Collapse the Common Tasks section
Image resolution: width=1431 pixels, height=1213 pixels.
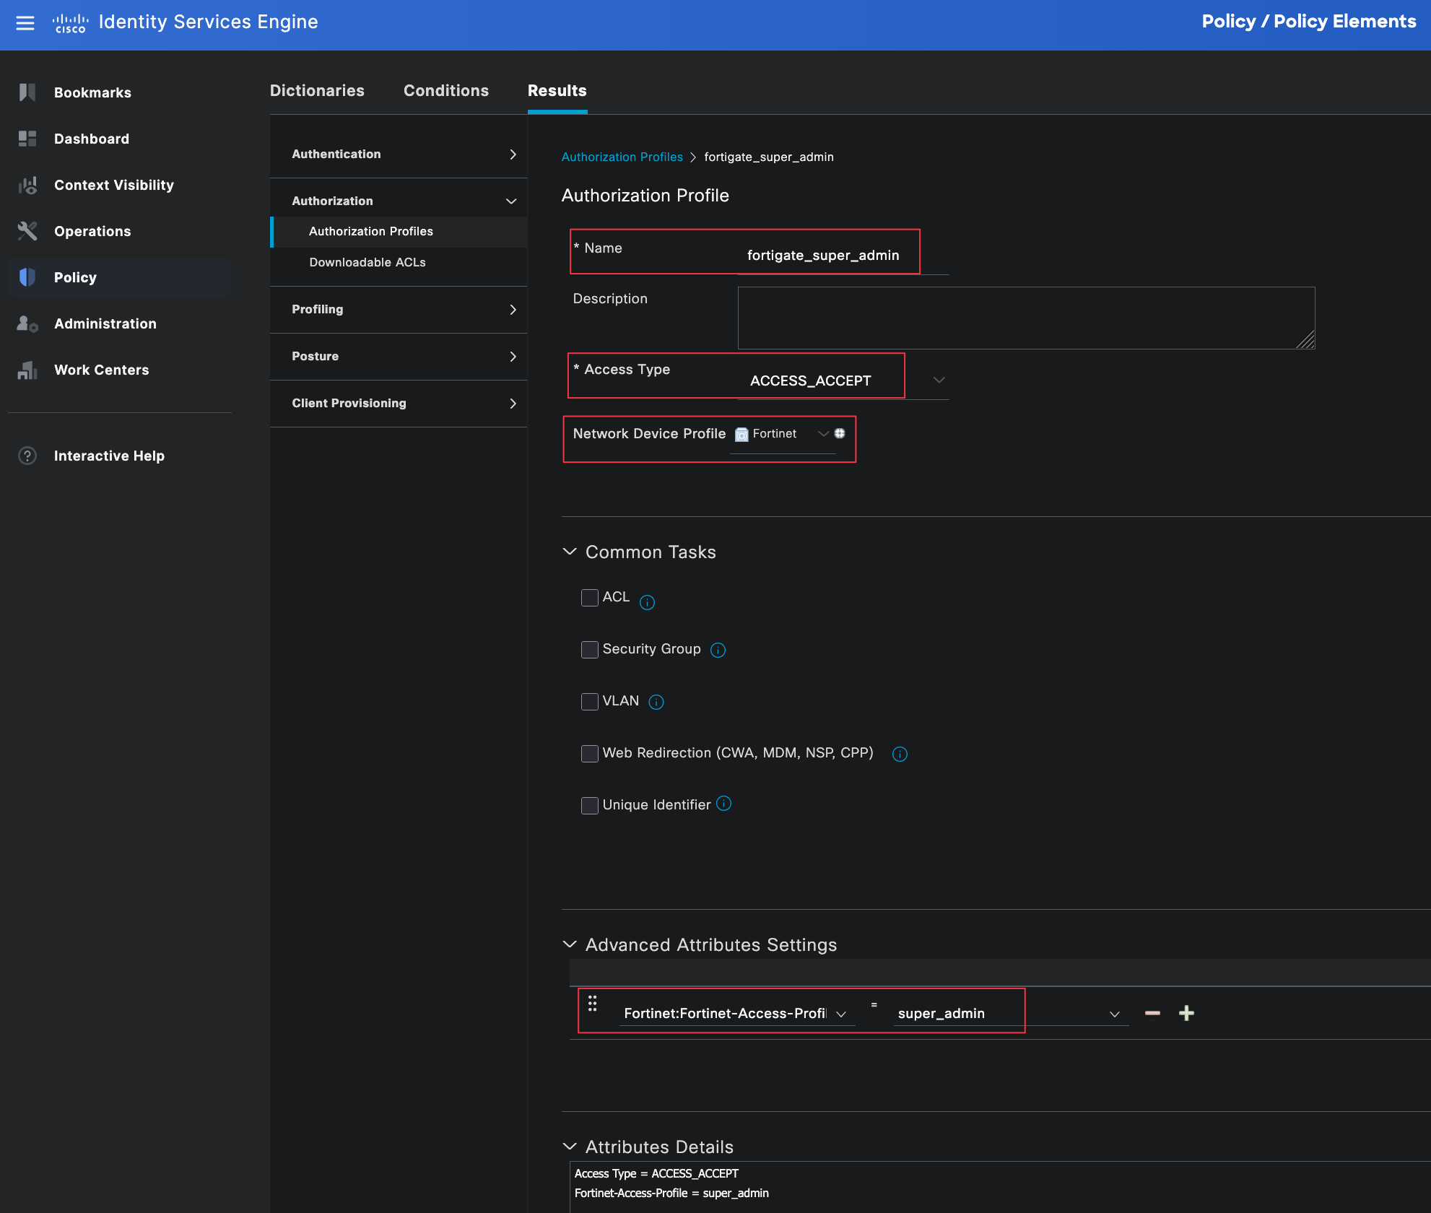pos(570,552)
